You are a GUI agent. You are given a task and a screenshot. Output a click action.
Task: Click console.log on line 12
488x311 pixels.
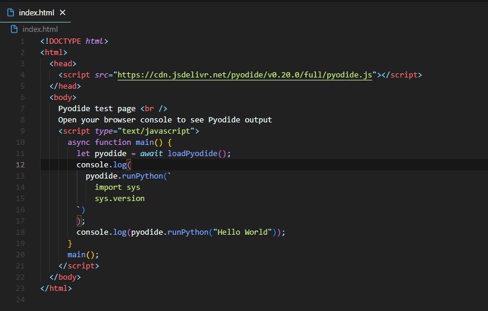(102, 165)
